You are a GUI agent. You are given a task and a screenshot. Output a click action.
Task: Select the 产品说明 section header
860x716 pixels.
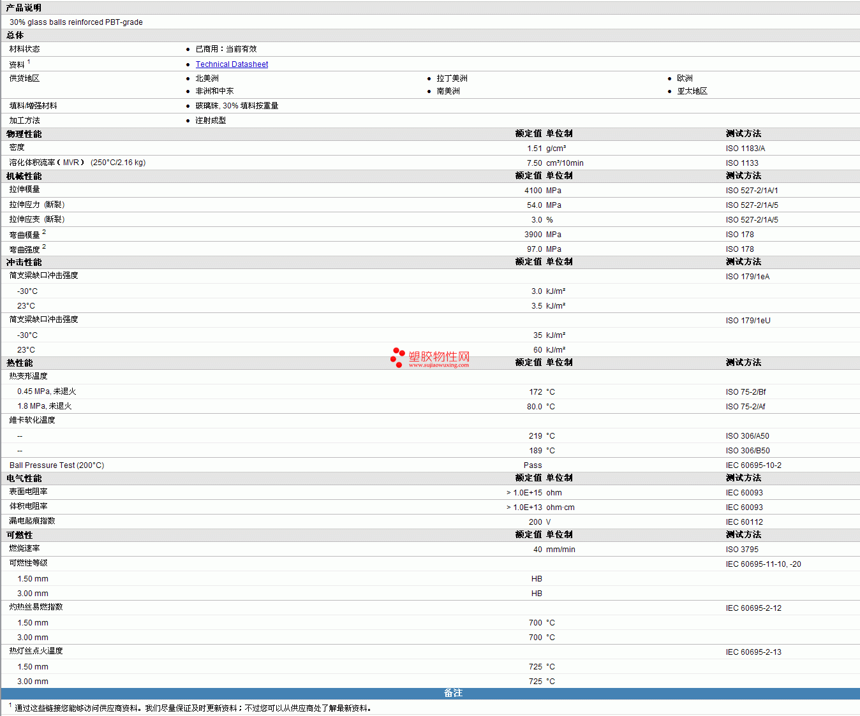(x=24, y=8)
